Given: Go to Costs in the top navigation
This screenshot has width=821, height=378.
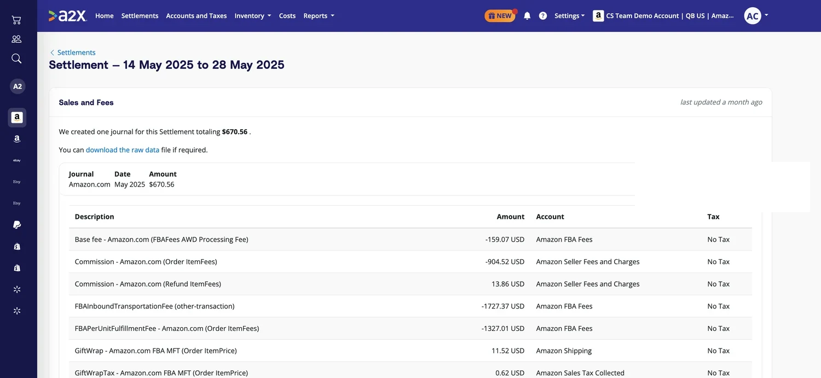Looking at the screenshot, I should 287,16.
